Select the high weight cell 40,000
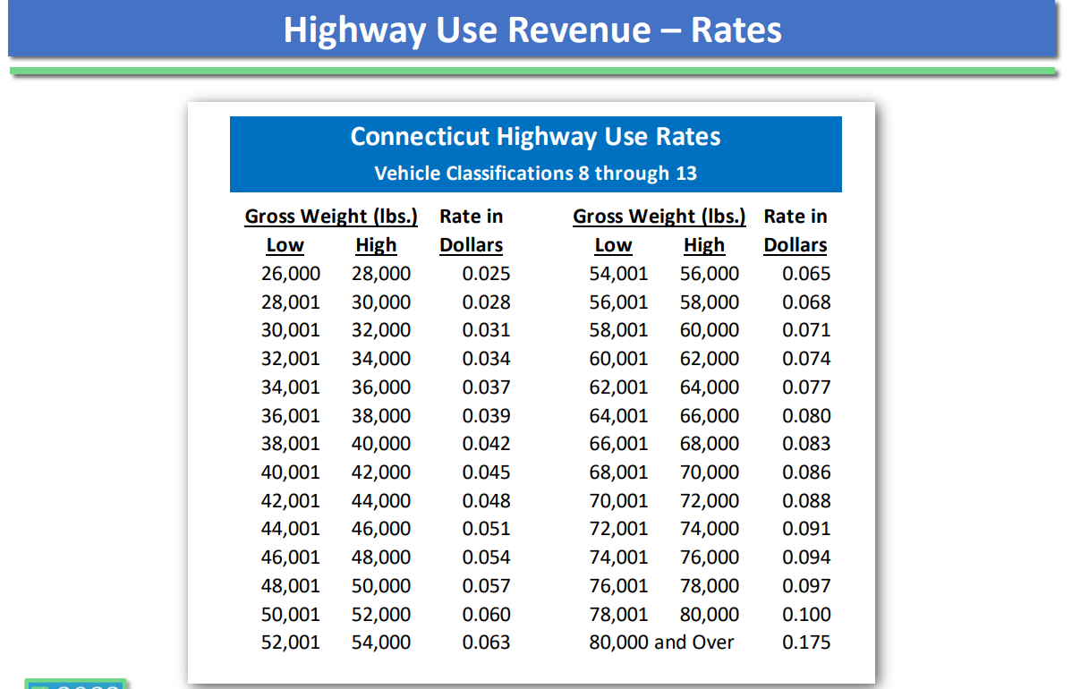The height and width of the screenshot is (689, 1072). pos(381,445)
